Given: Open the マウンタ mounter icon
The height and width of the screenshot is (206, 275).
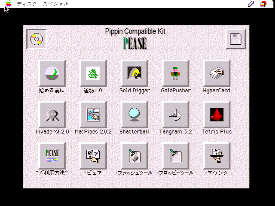Looking at the screenshot, I should coord(217,156).
